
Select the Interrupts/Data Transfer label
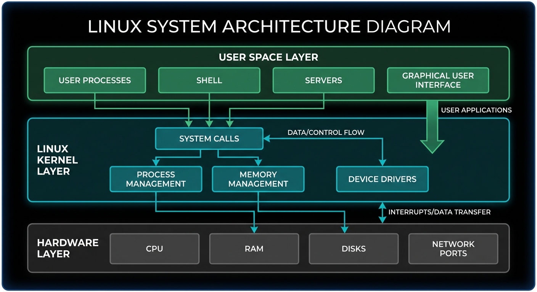439,212
